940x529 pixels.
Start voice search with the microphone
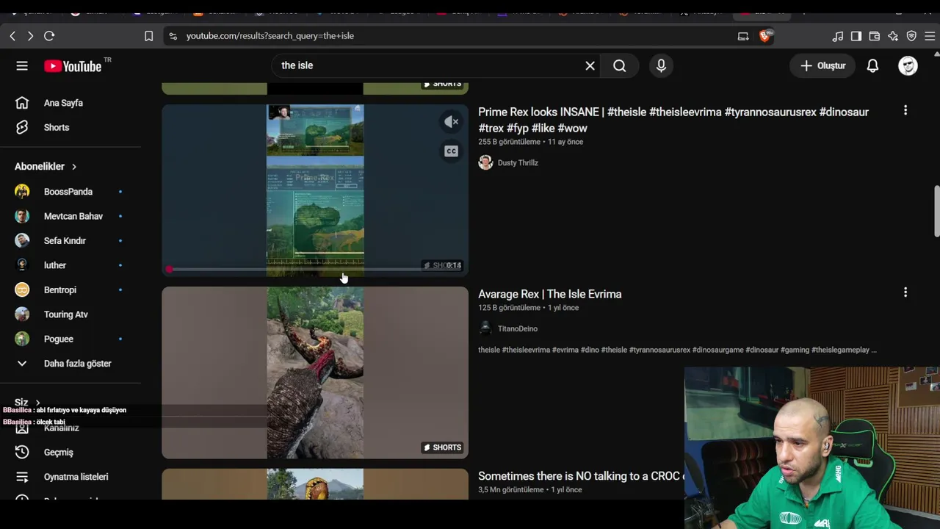[x=661, y=66]
